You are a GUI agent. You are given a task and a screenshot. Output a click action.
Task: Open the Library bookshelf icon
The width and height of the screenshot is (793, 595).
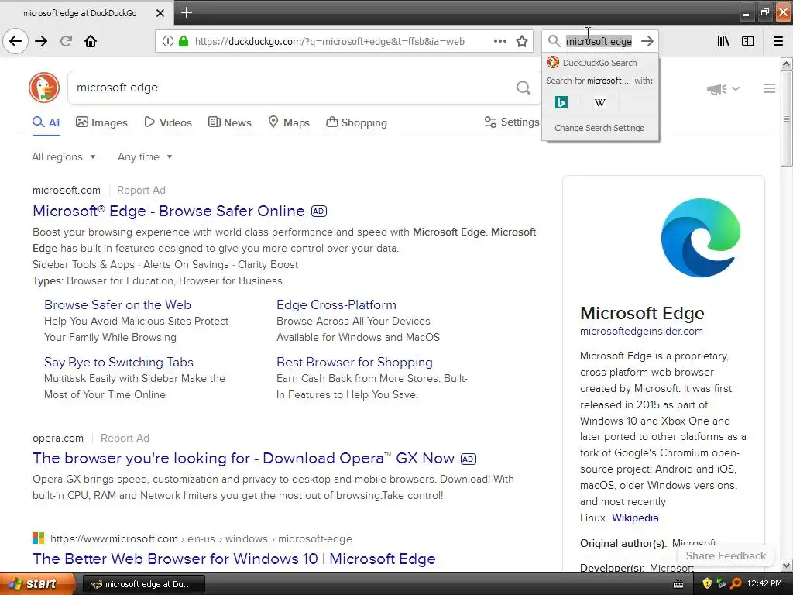pos(723,41)
